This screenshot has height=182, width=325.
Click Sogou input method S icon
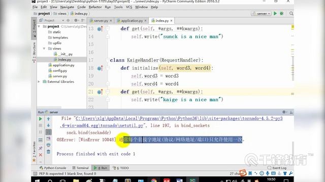243,173
